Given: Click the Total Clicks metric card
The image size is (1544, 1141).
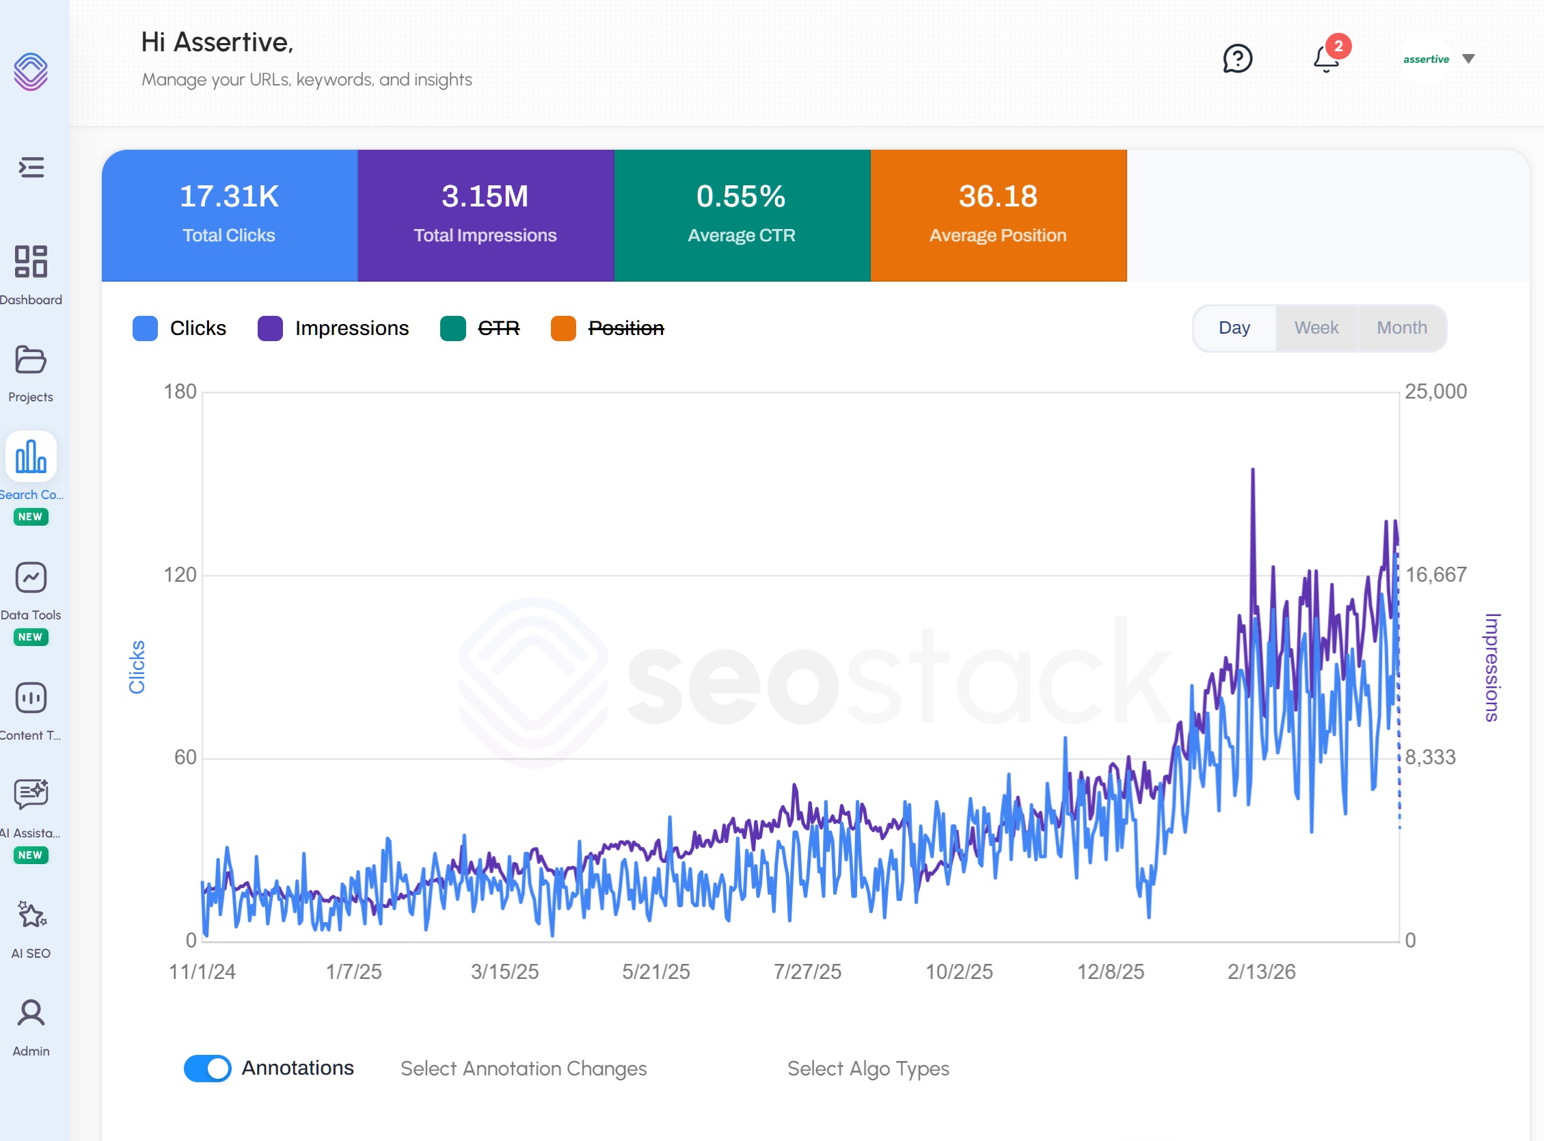Looking at the screenshot, I should pos(229,215).
